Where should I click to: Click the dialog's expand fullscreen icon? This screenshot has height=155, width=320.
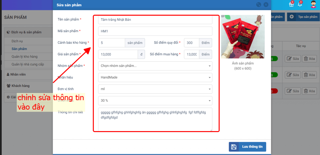pos(259,5)
